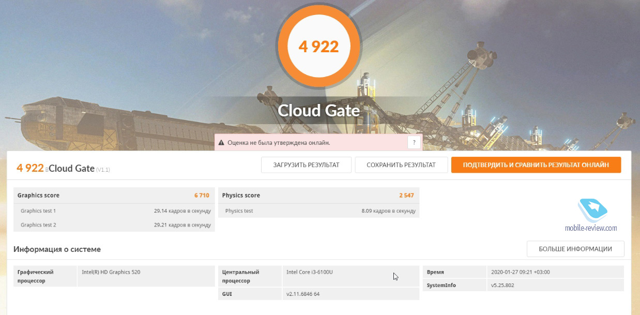Image resolution: width=640 pixels, height=315 pixels.
Task: Select the Cloud Gate banner title
Action: pos(318,111)
